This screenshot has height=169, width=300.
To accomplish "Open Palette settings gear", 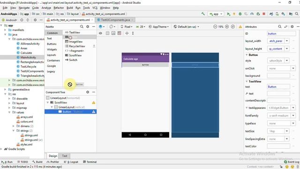I will (x=88, y=27).
